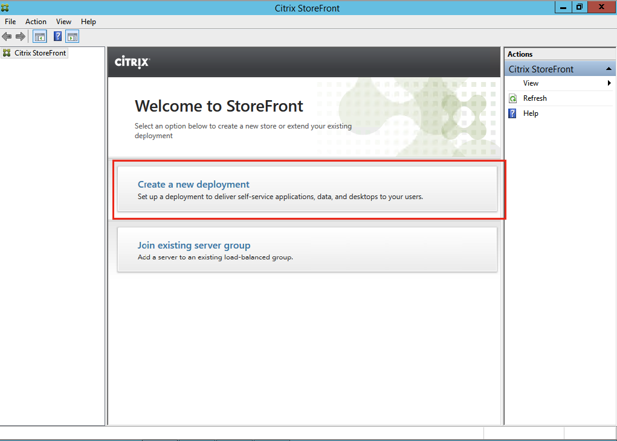
Task: Click the blue Help toolbar icon
Action: click(x=57, y=37)
